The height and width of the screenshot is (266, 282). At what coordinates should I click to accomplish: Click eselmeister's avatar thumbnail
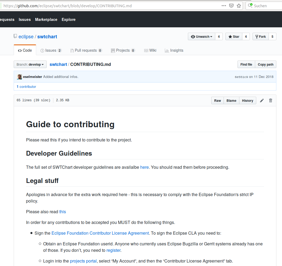click(19, 77)
